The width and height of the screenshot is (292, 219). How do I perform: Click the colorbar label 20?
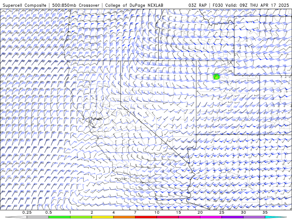coord(200,212)
